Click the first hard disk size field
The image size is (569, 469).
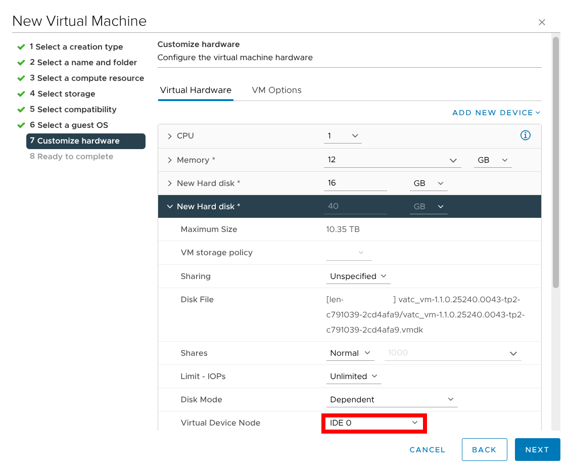click(x=355, y=183)
